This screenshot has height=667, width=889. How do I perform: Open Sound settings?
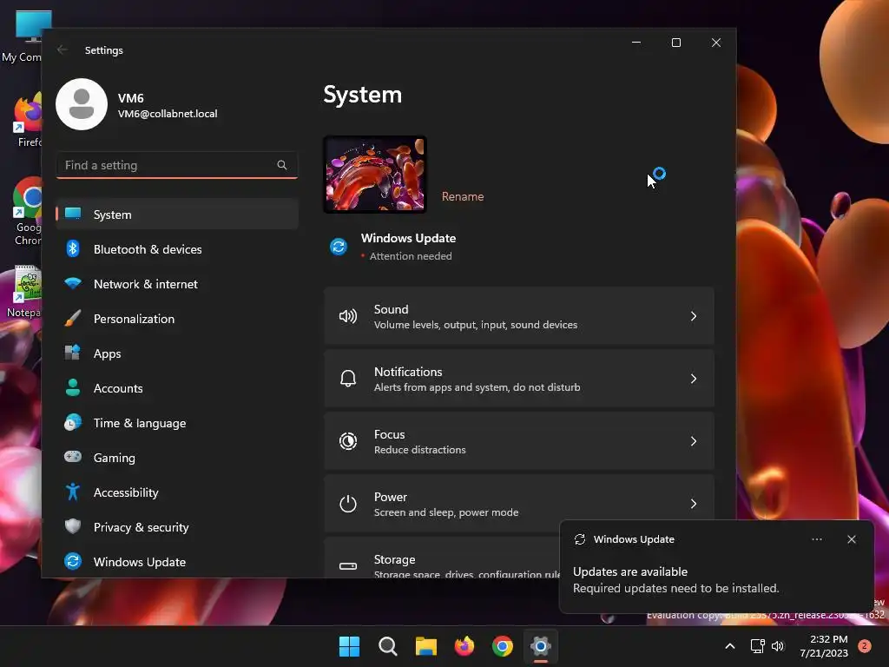tap(519, 316)
